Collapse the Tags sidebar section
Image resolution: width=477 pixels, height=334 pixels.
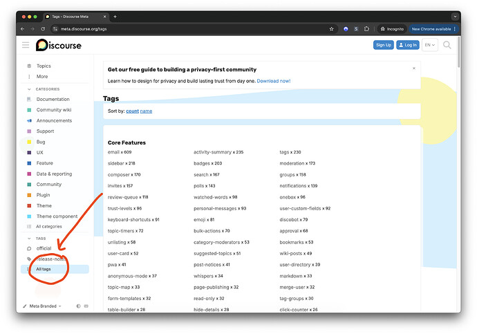pos(29,239)
